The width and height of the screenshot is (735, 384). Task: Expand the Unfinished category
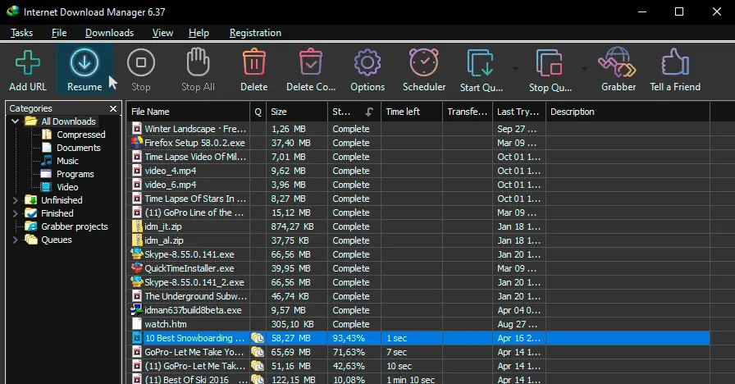click(x=15, y=200)
